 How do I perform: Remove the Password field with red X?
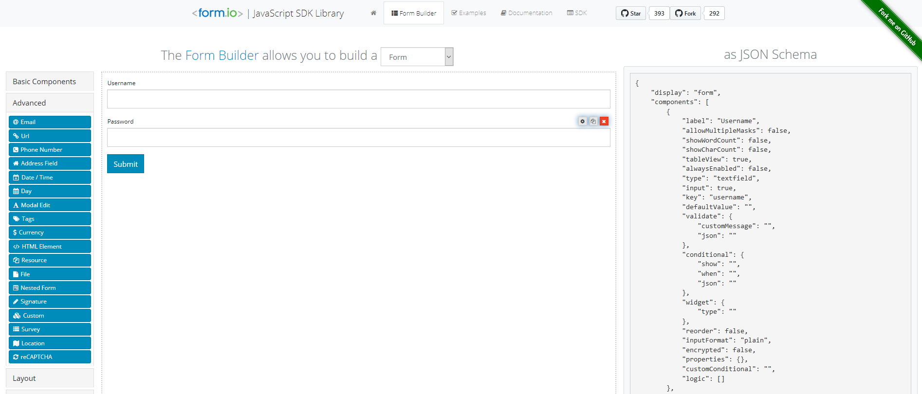pyautogui.click(x=604, y=121)
